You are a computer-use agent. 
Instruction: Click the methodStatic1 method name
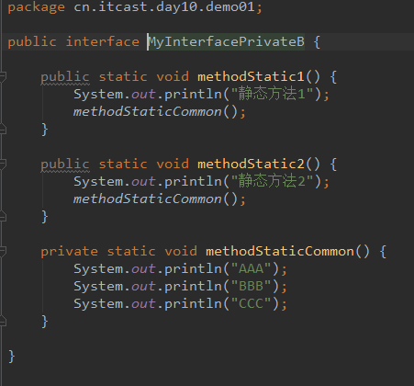pos(251,76)
